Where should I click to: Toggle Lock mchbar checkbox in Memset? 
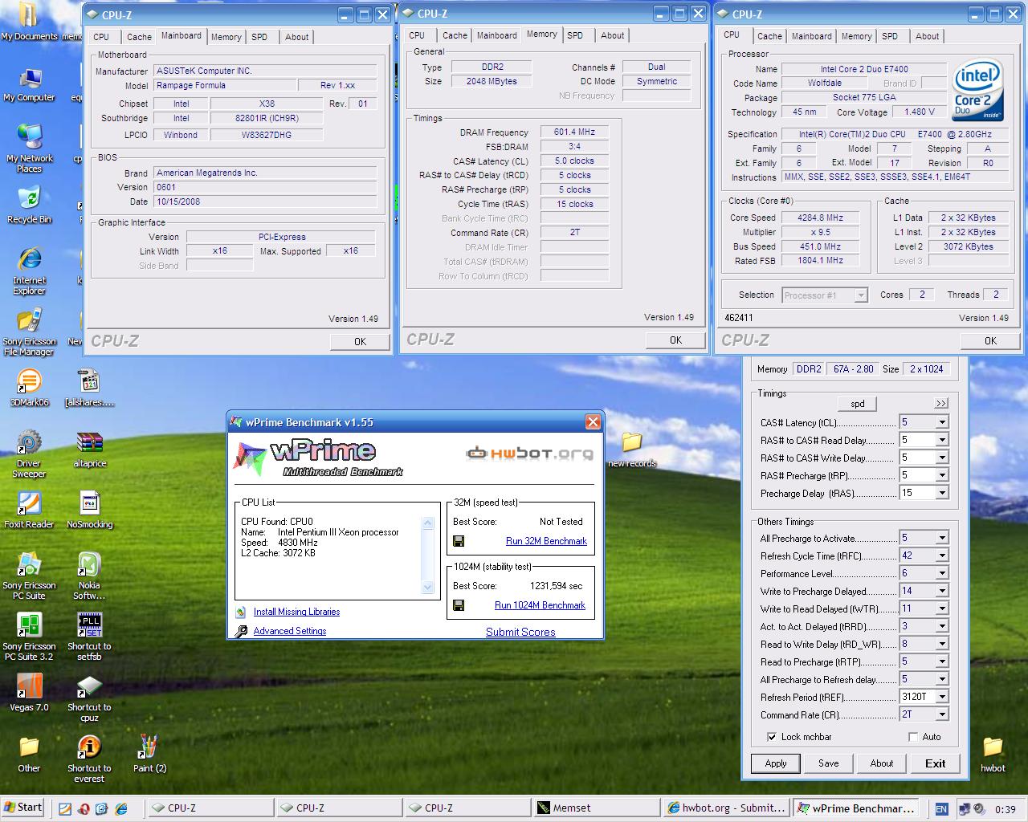point(772,737)
